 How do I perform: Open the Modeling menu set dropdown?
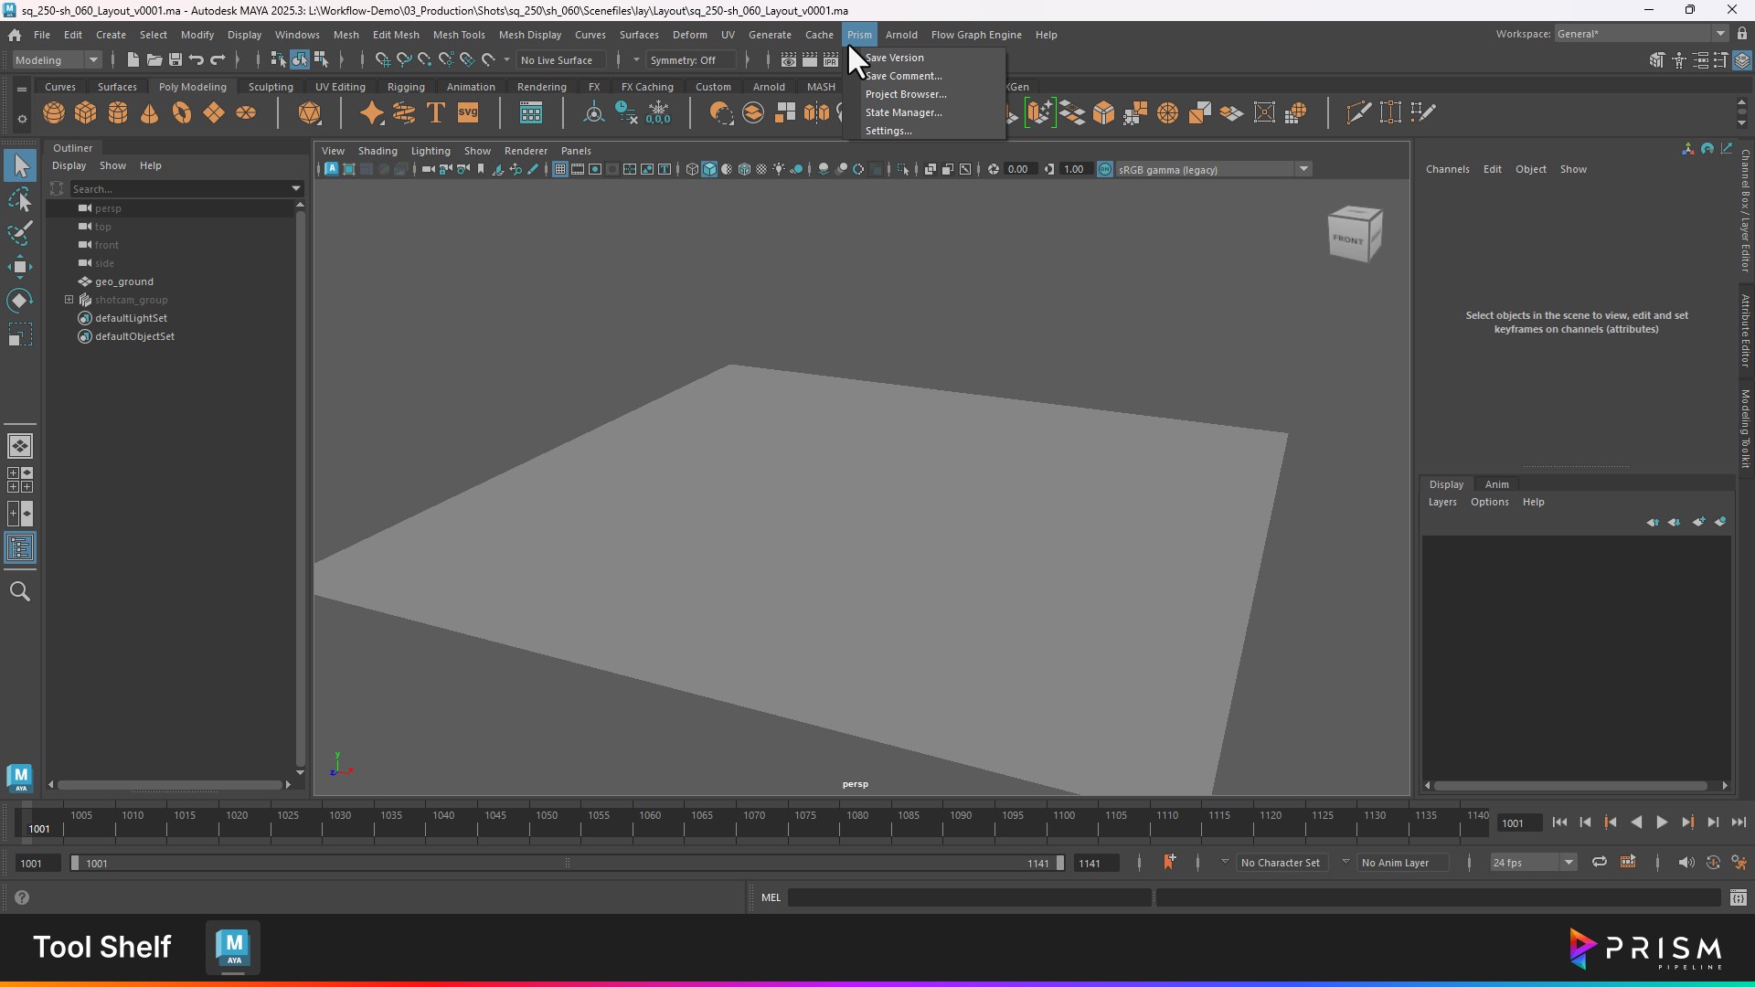pyautogui.click(x=57, y=60)
